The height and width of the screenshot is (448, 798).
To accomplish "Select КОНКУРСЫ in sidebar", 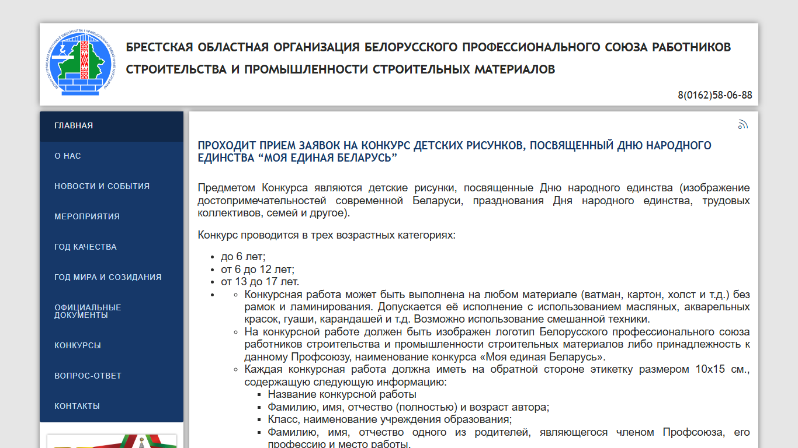I will [112, 346].
